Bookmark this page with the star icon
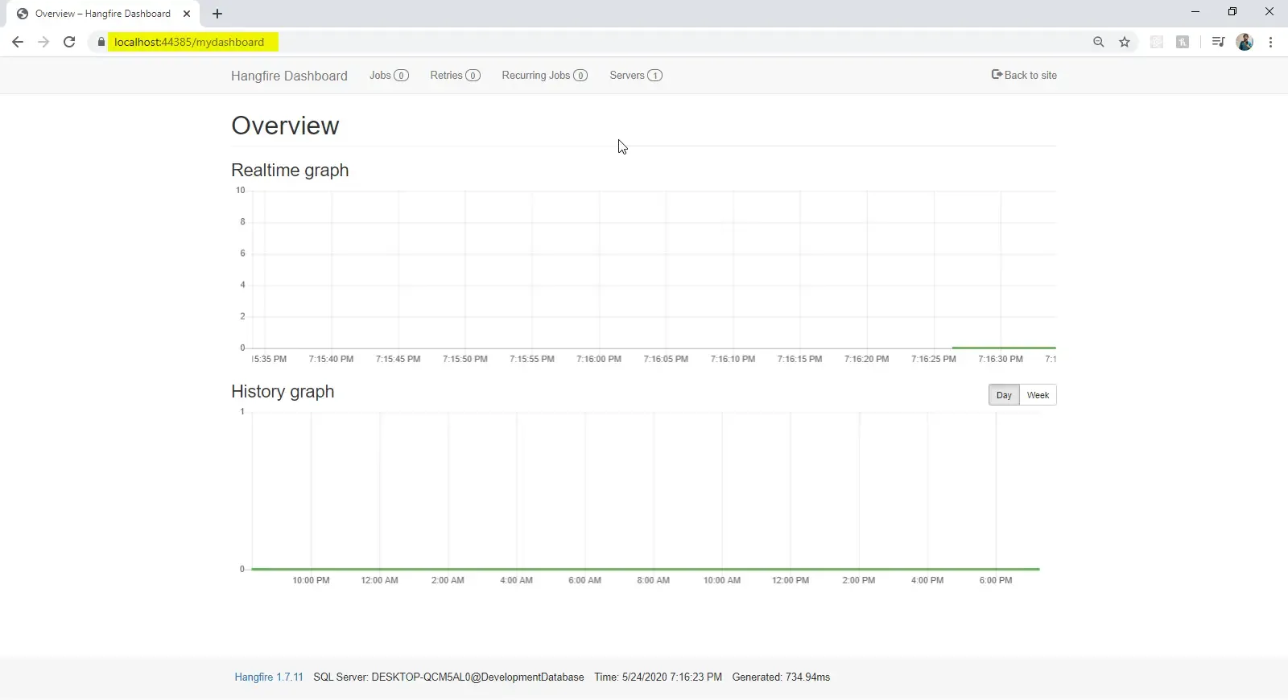Image resolution: width=1288 pixels, height=700 pixels. click(1125, 42)
